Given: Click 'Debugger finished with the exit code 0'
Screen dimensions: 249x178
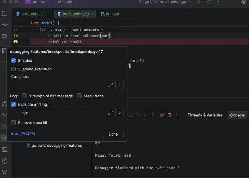Looking at the screenshot, I should (137, 168).
